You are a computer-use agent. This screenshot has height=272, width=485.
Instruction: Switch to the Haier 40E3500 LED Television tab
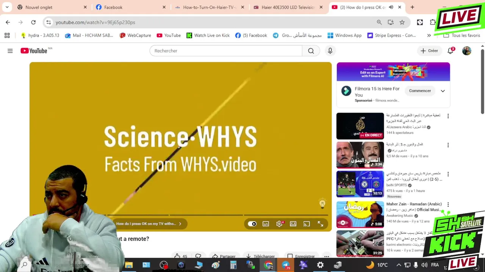(288, 7)
